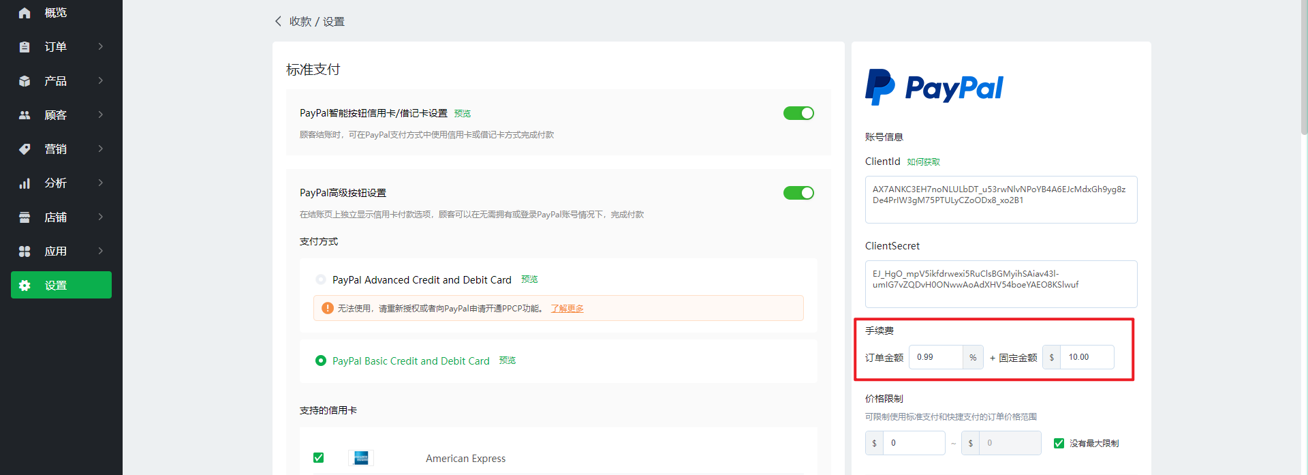Click 预览 link beside PayPal智能按钮 setting

[x=463, y=114]
